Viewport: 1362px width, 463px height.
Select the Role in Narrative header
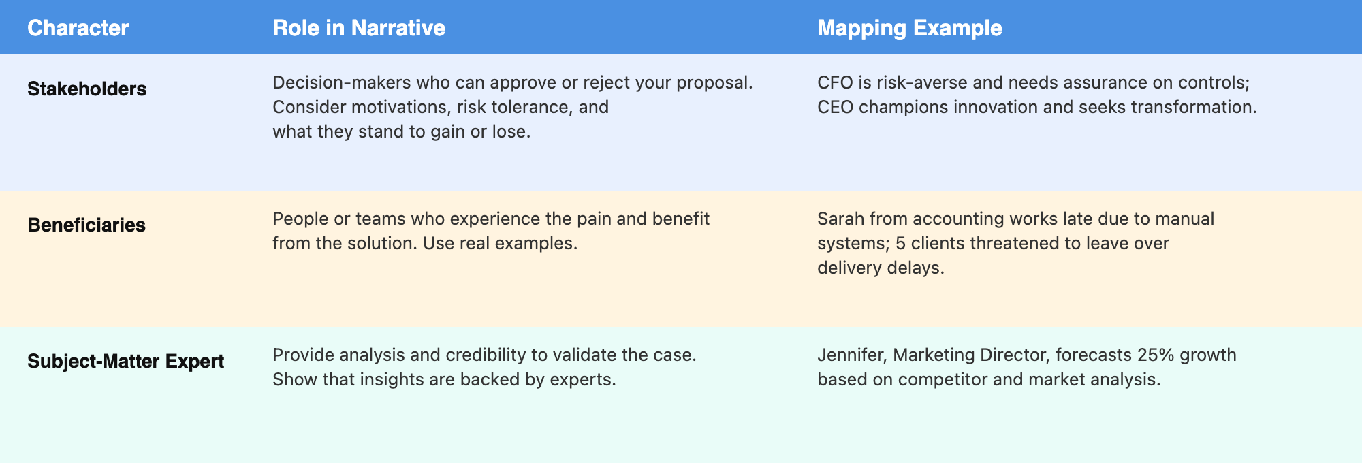(x=359, y=28)
